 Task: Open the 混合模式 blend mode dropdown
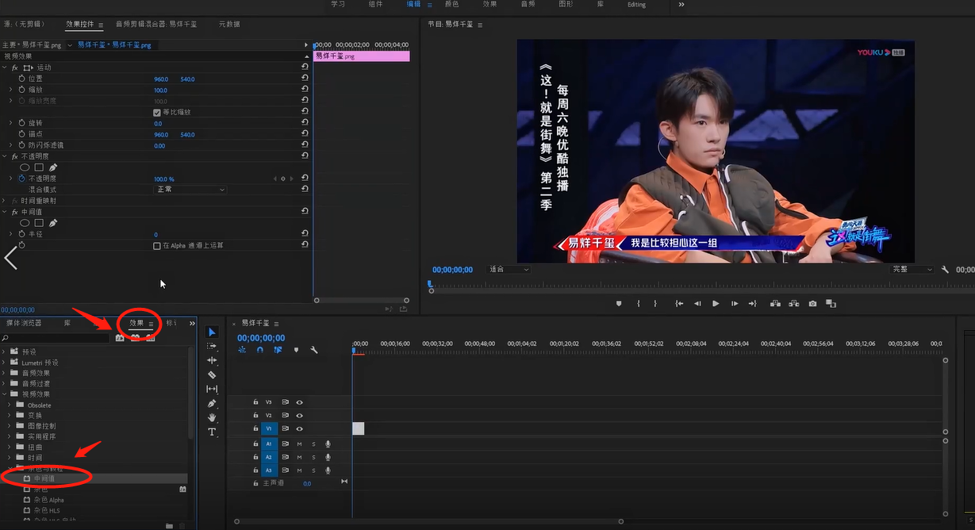tap(190, 190)
